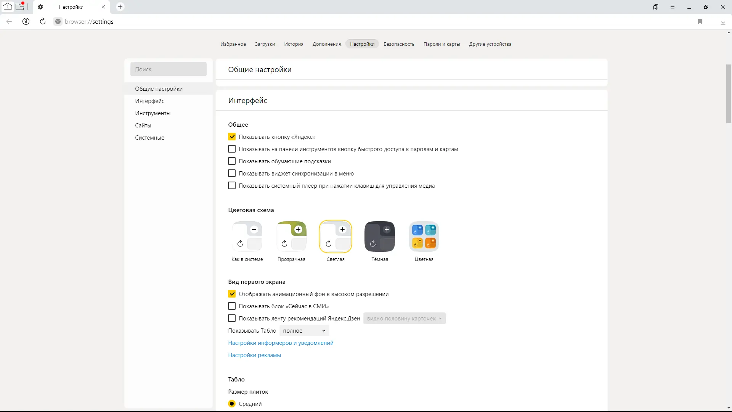
Task: Click the home icon in tab strip
Action: click(8, 6)
